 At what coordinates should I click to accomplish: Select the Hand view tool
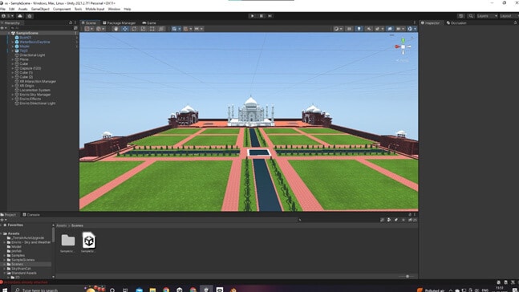pyautogui.click(x=116, y=29)
